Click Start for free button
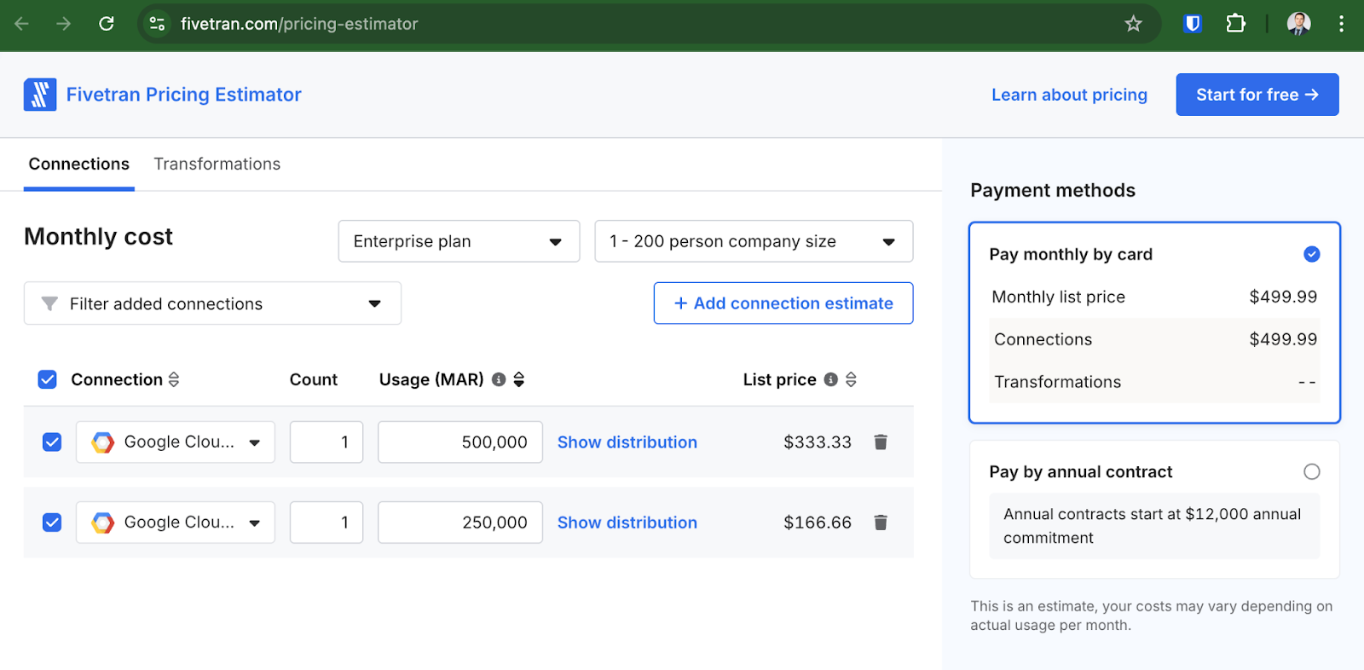The width and height of the screenshot is (1364, 670). [1257, 95]
